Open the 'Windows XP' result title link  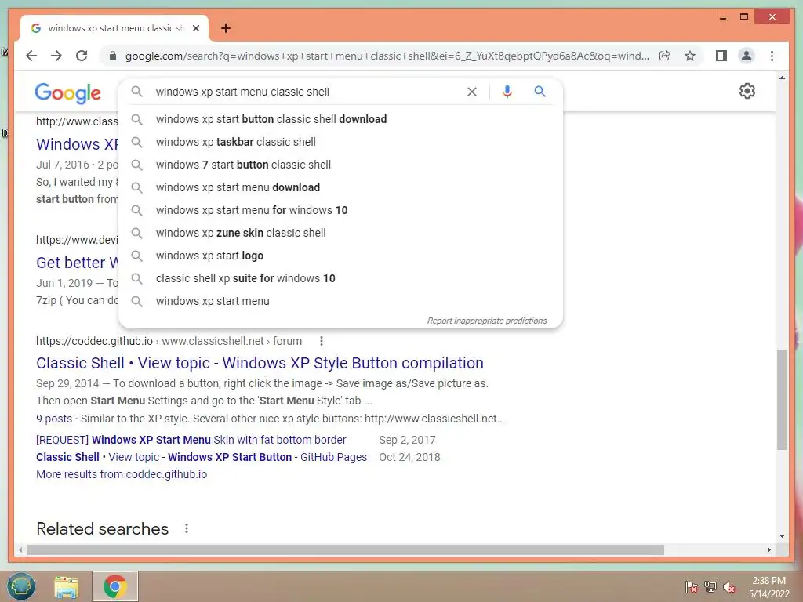click(x=77, y=144)
